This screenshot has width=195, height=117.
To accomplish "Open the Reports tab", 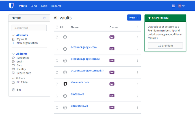I will [56, 6].
